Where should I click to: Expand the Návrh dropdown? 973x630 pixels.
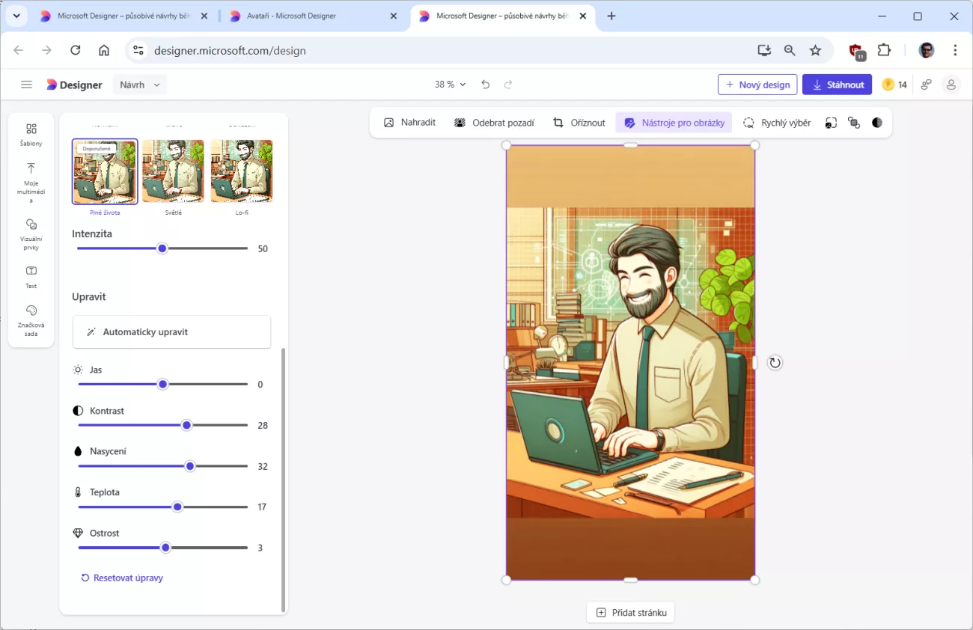[140, 85]
